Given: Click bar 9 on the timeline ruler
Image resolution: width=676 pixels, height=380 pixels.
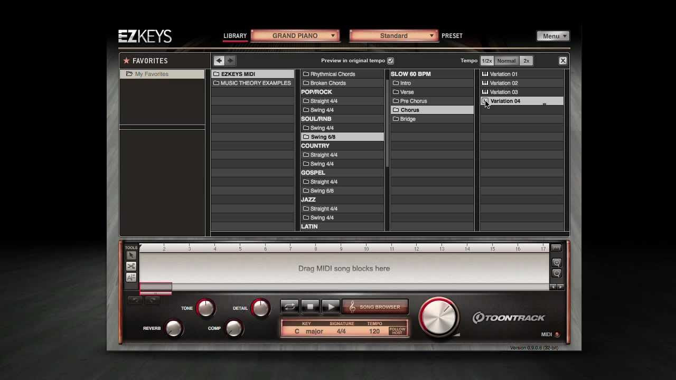Looking at the screenshot, I should [x=341, y=249].
